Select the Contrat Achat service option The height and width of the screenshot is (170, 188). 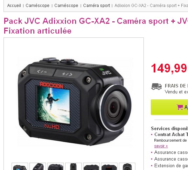[171, 134]
